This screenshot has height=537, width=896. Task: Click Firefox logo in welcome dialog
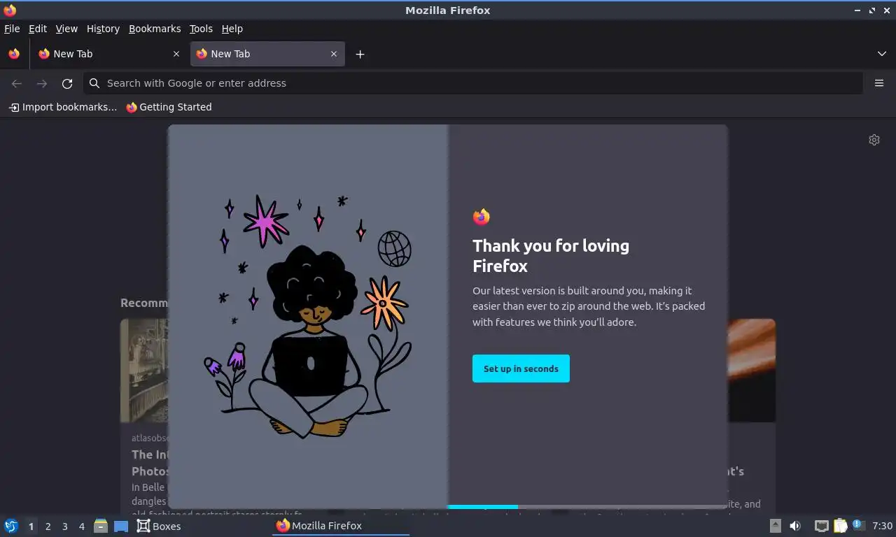point(481,217)
